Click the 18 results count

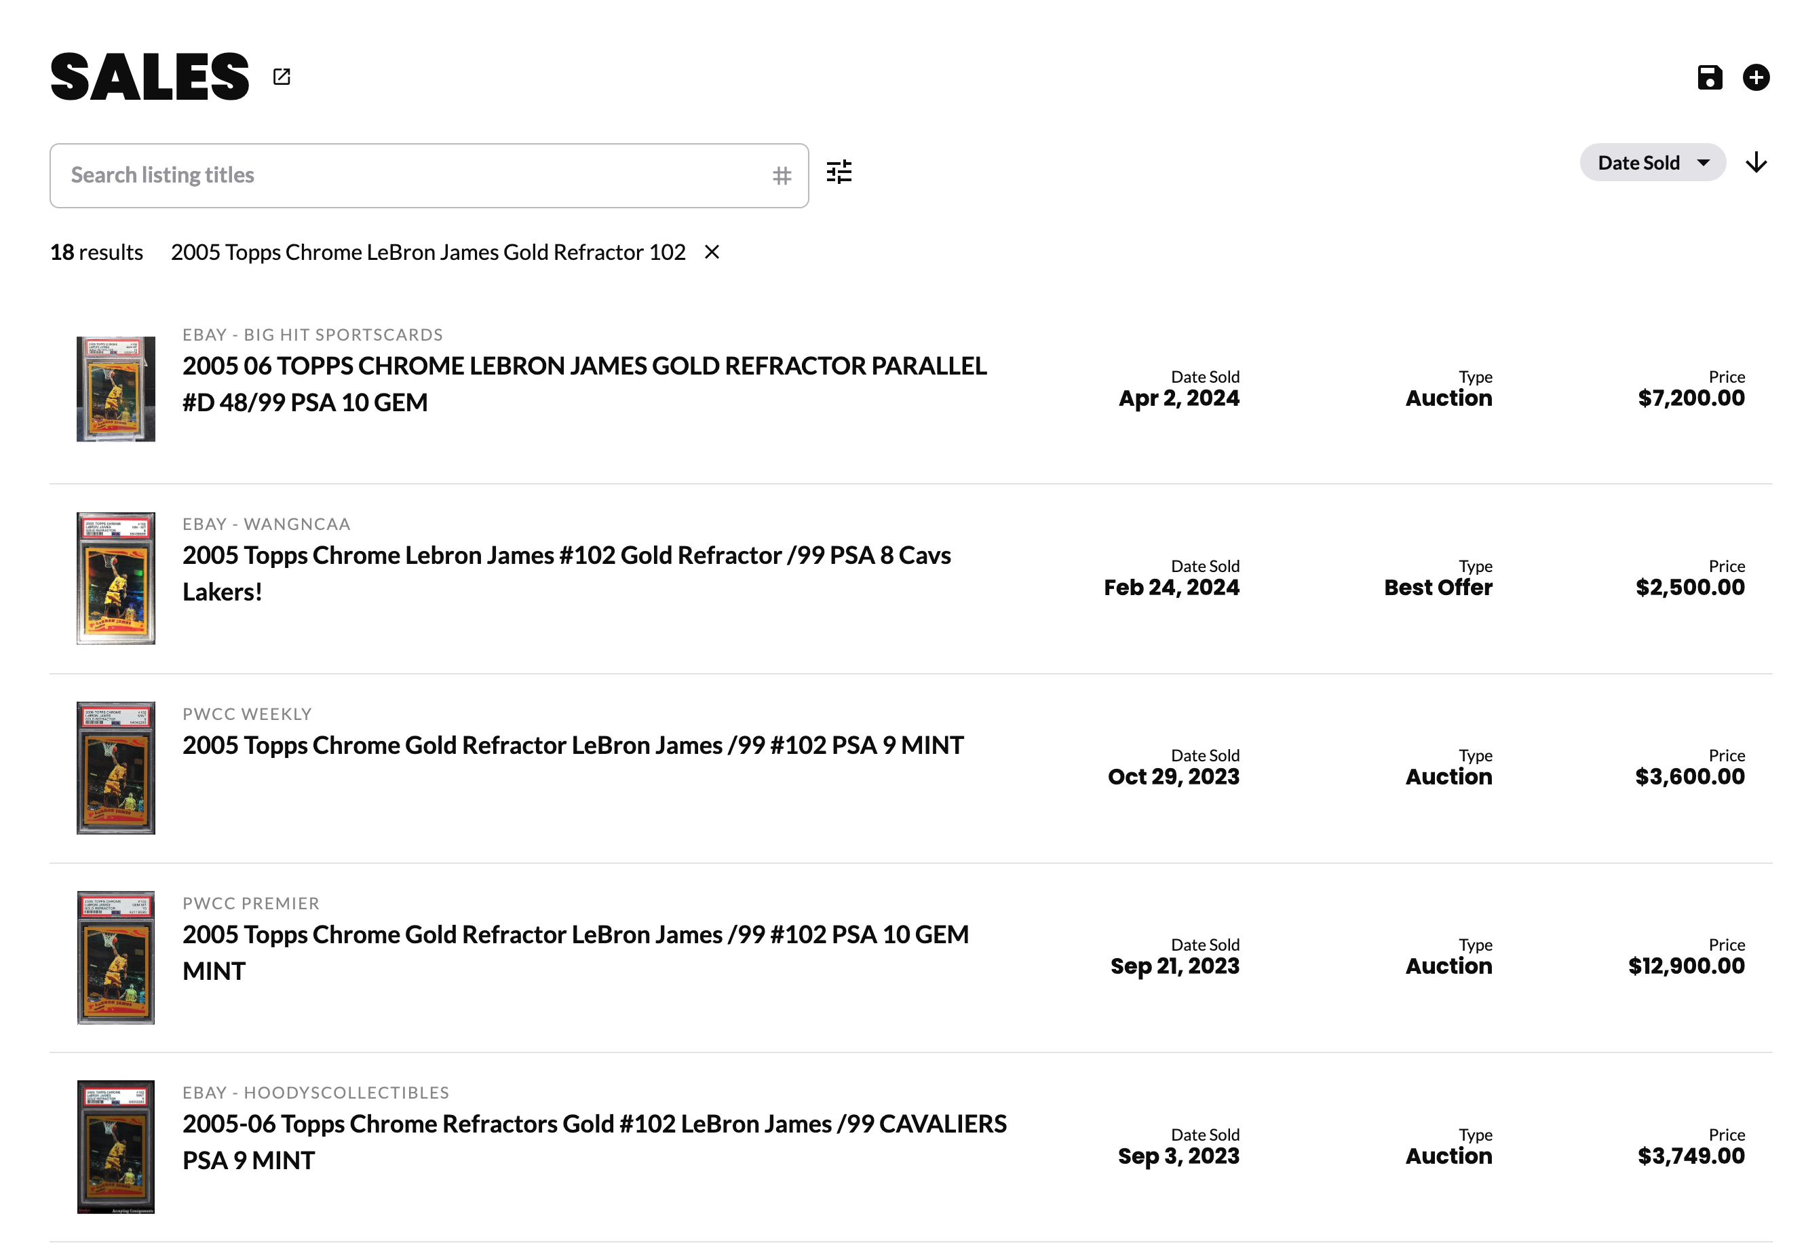pos(96,252)
